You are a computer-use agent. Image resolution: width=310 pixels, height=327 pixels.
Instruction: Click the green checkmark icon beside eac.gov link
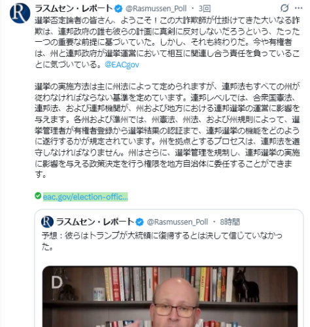click(x=38, y=196)
